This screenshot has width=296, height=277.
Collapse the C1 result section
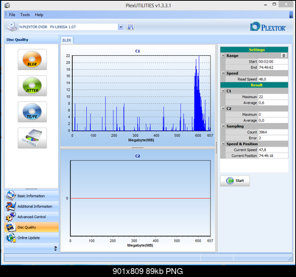[x=223, y=91]
